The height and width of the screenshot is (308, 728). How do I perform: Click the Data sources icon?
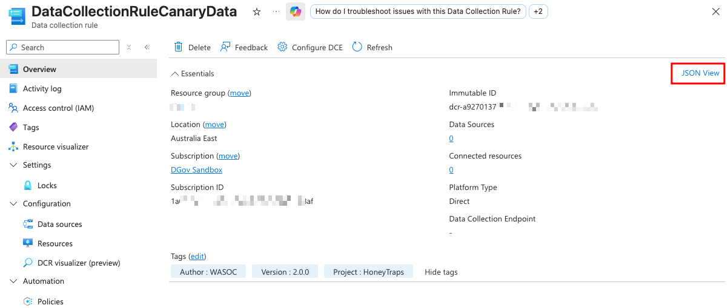click(28, 224)
